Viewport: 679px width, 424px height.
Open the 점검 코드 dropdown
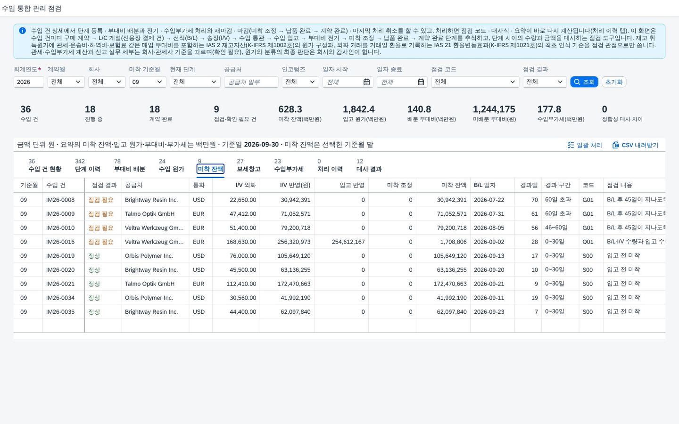click(x=475, y=82)
